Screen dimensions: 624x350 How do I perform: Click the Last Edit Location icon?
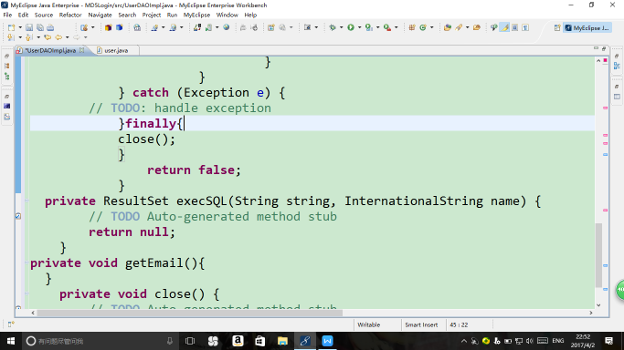pos(48,37)
